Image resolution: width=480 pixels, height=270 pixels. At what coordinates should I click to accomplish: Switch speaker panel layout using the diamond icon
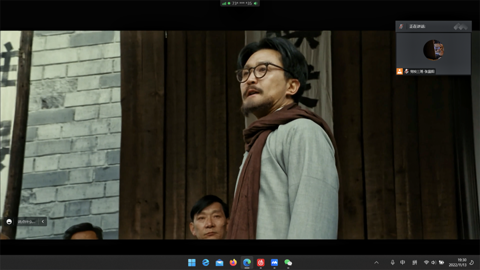(x=461, y=27)
